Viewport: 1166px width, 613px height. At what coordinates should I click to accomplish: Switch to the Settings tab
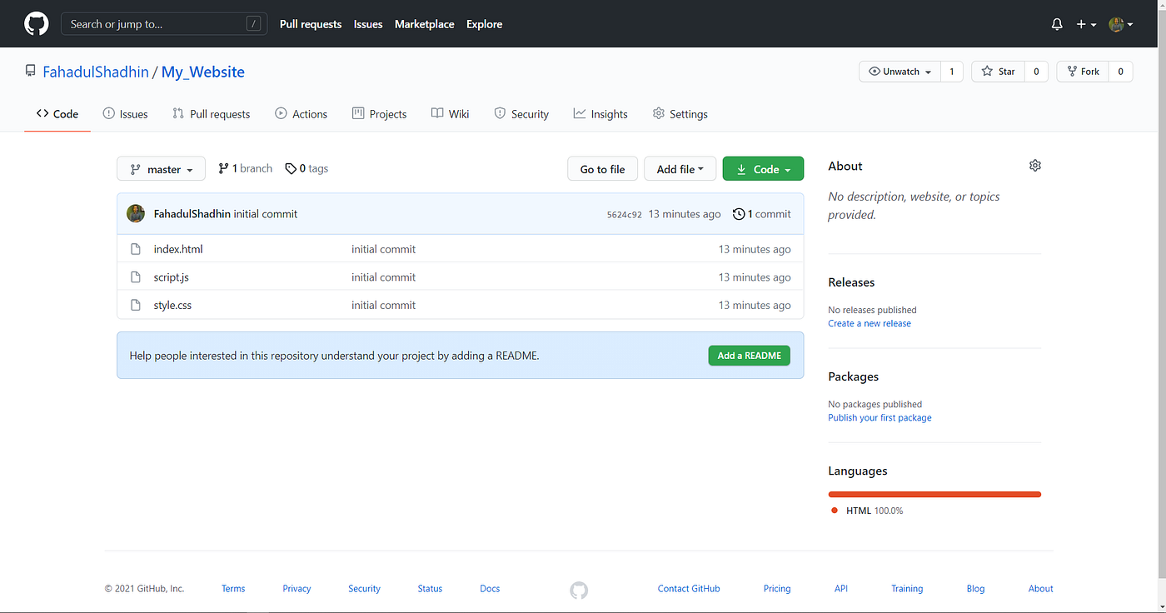coord(680,114)
